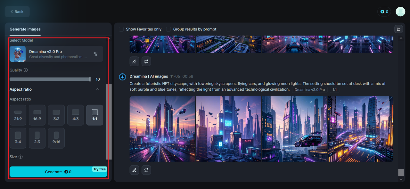Enable Group results by prompt checkbox

click(x=168, y=29)
